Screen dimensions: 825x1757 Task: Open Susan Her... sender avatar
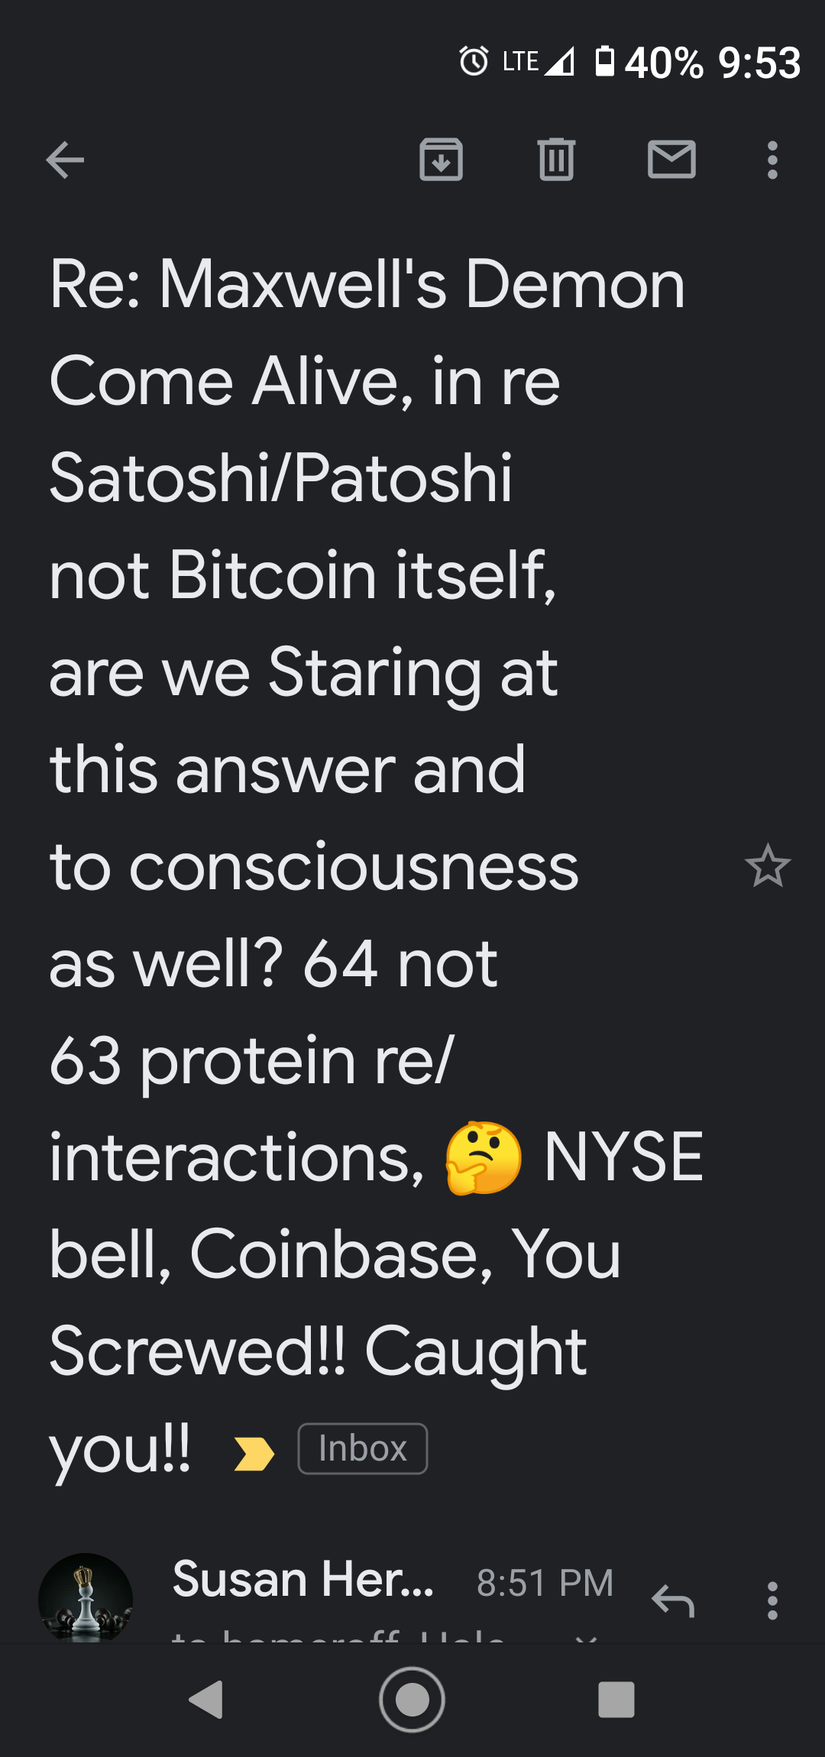click(86, 1598)
